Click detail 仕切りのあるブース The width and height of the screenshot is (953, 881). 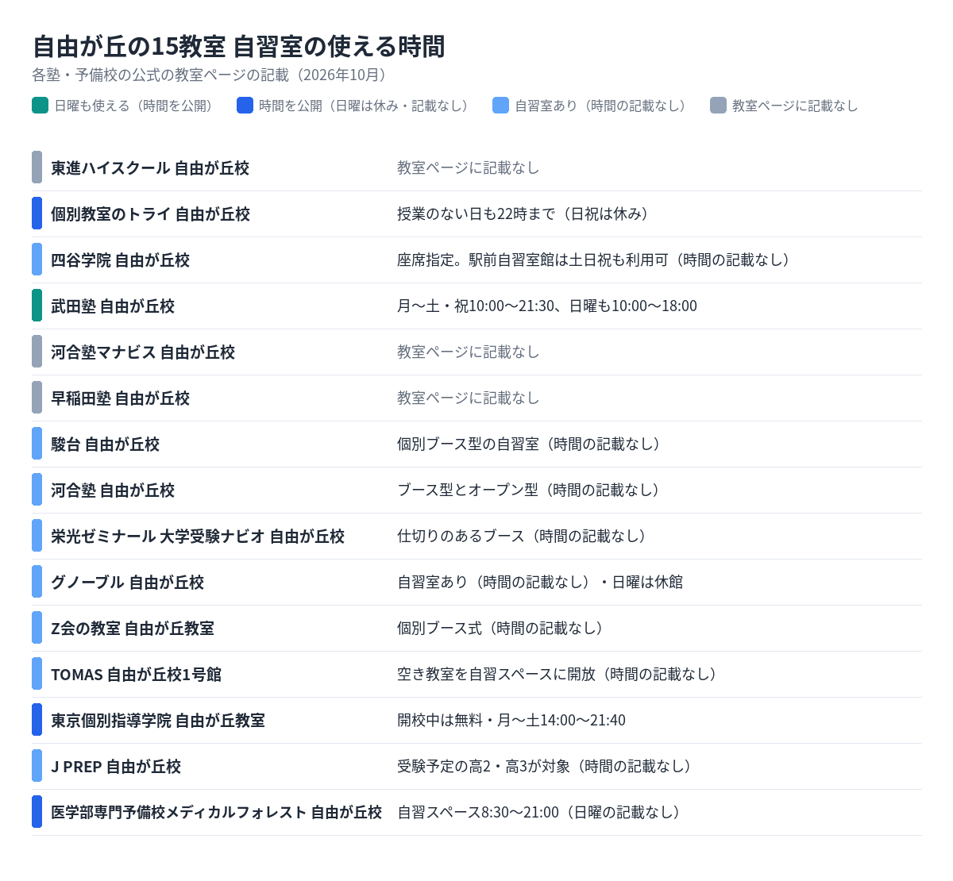pyautogui.click(x=461, y=536)
